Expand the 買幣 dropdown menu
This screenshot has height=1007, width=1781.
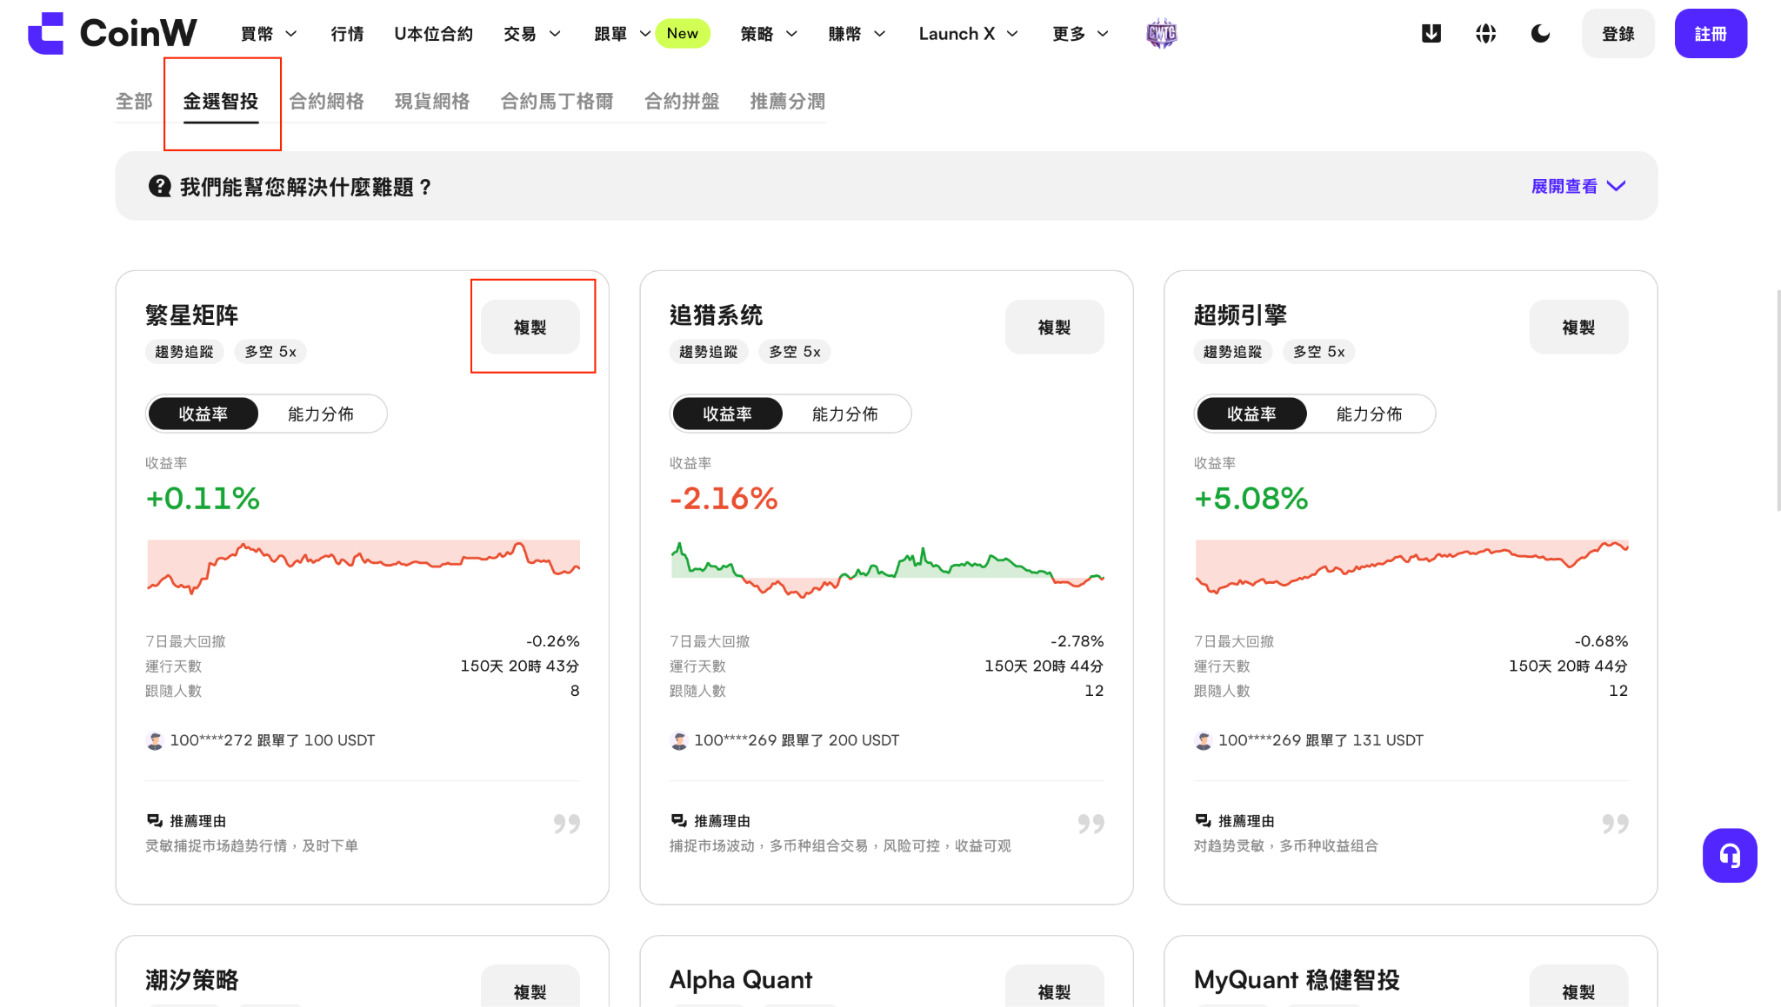pyautogui.click(x=270, y=34)
